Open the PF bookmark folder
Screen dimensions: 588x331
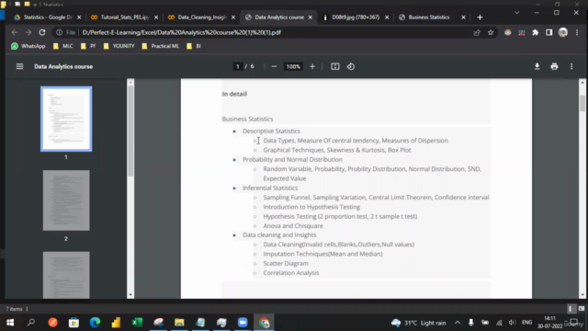coord(88,46)
